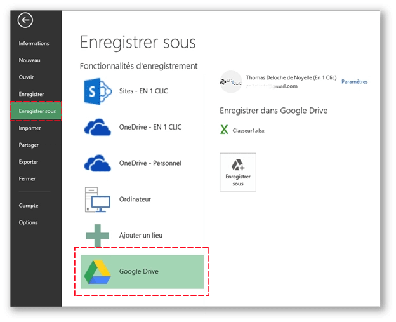Screen dimensions: 396x322
Task: Open the Imprimer menu entry
Action: pyautogui.click(x=30, y=128)
